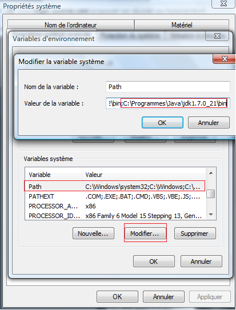This screenshot has height=310, width=236.
Task: Select the Path system variable row
Action: point(115,187)
